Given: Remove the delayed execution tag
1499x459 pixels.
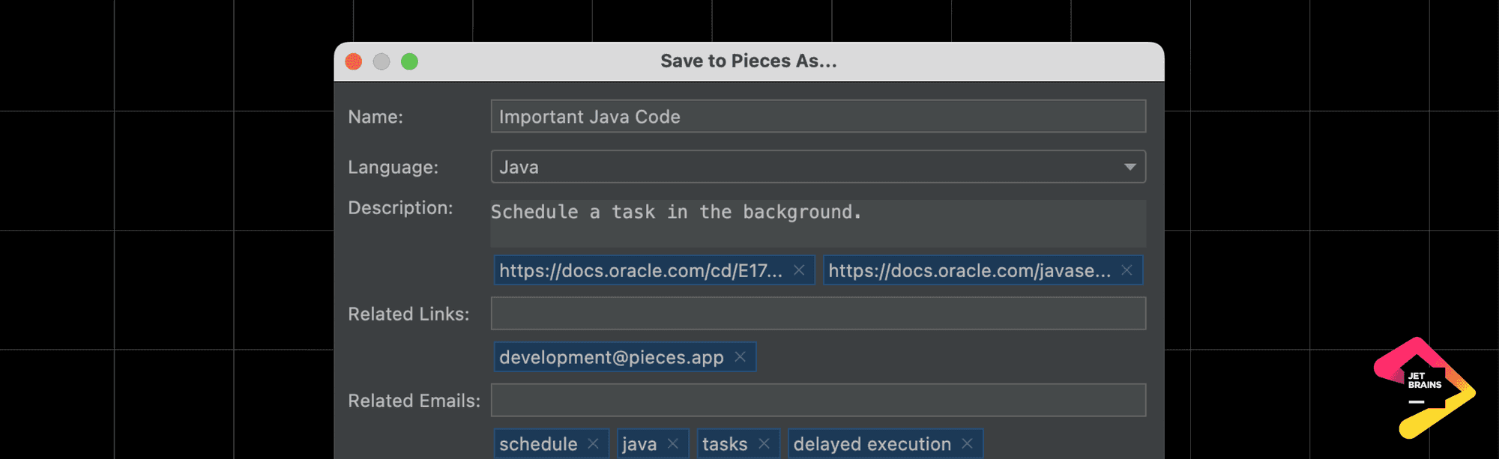Looking at the screenshot, I should click(967, 444).
